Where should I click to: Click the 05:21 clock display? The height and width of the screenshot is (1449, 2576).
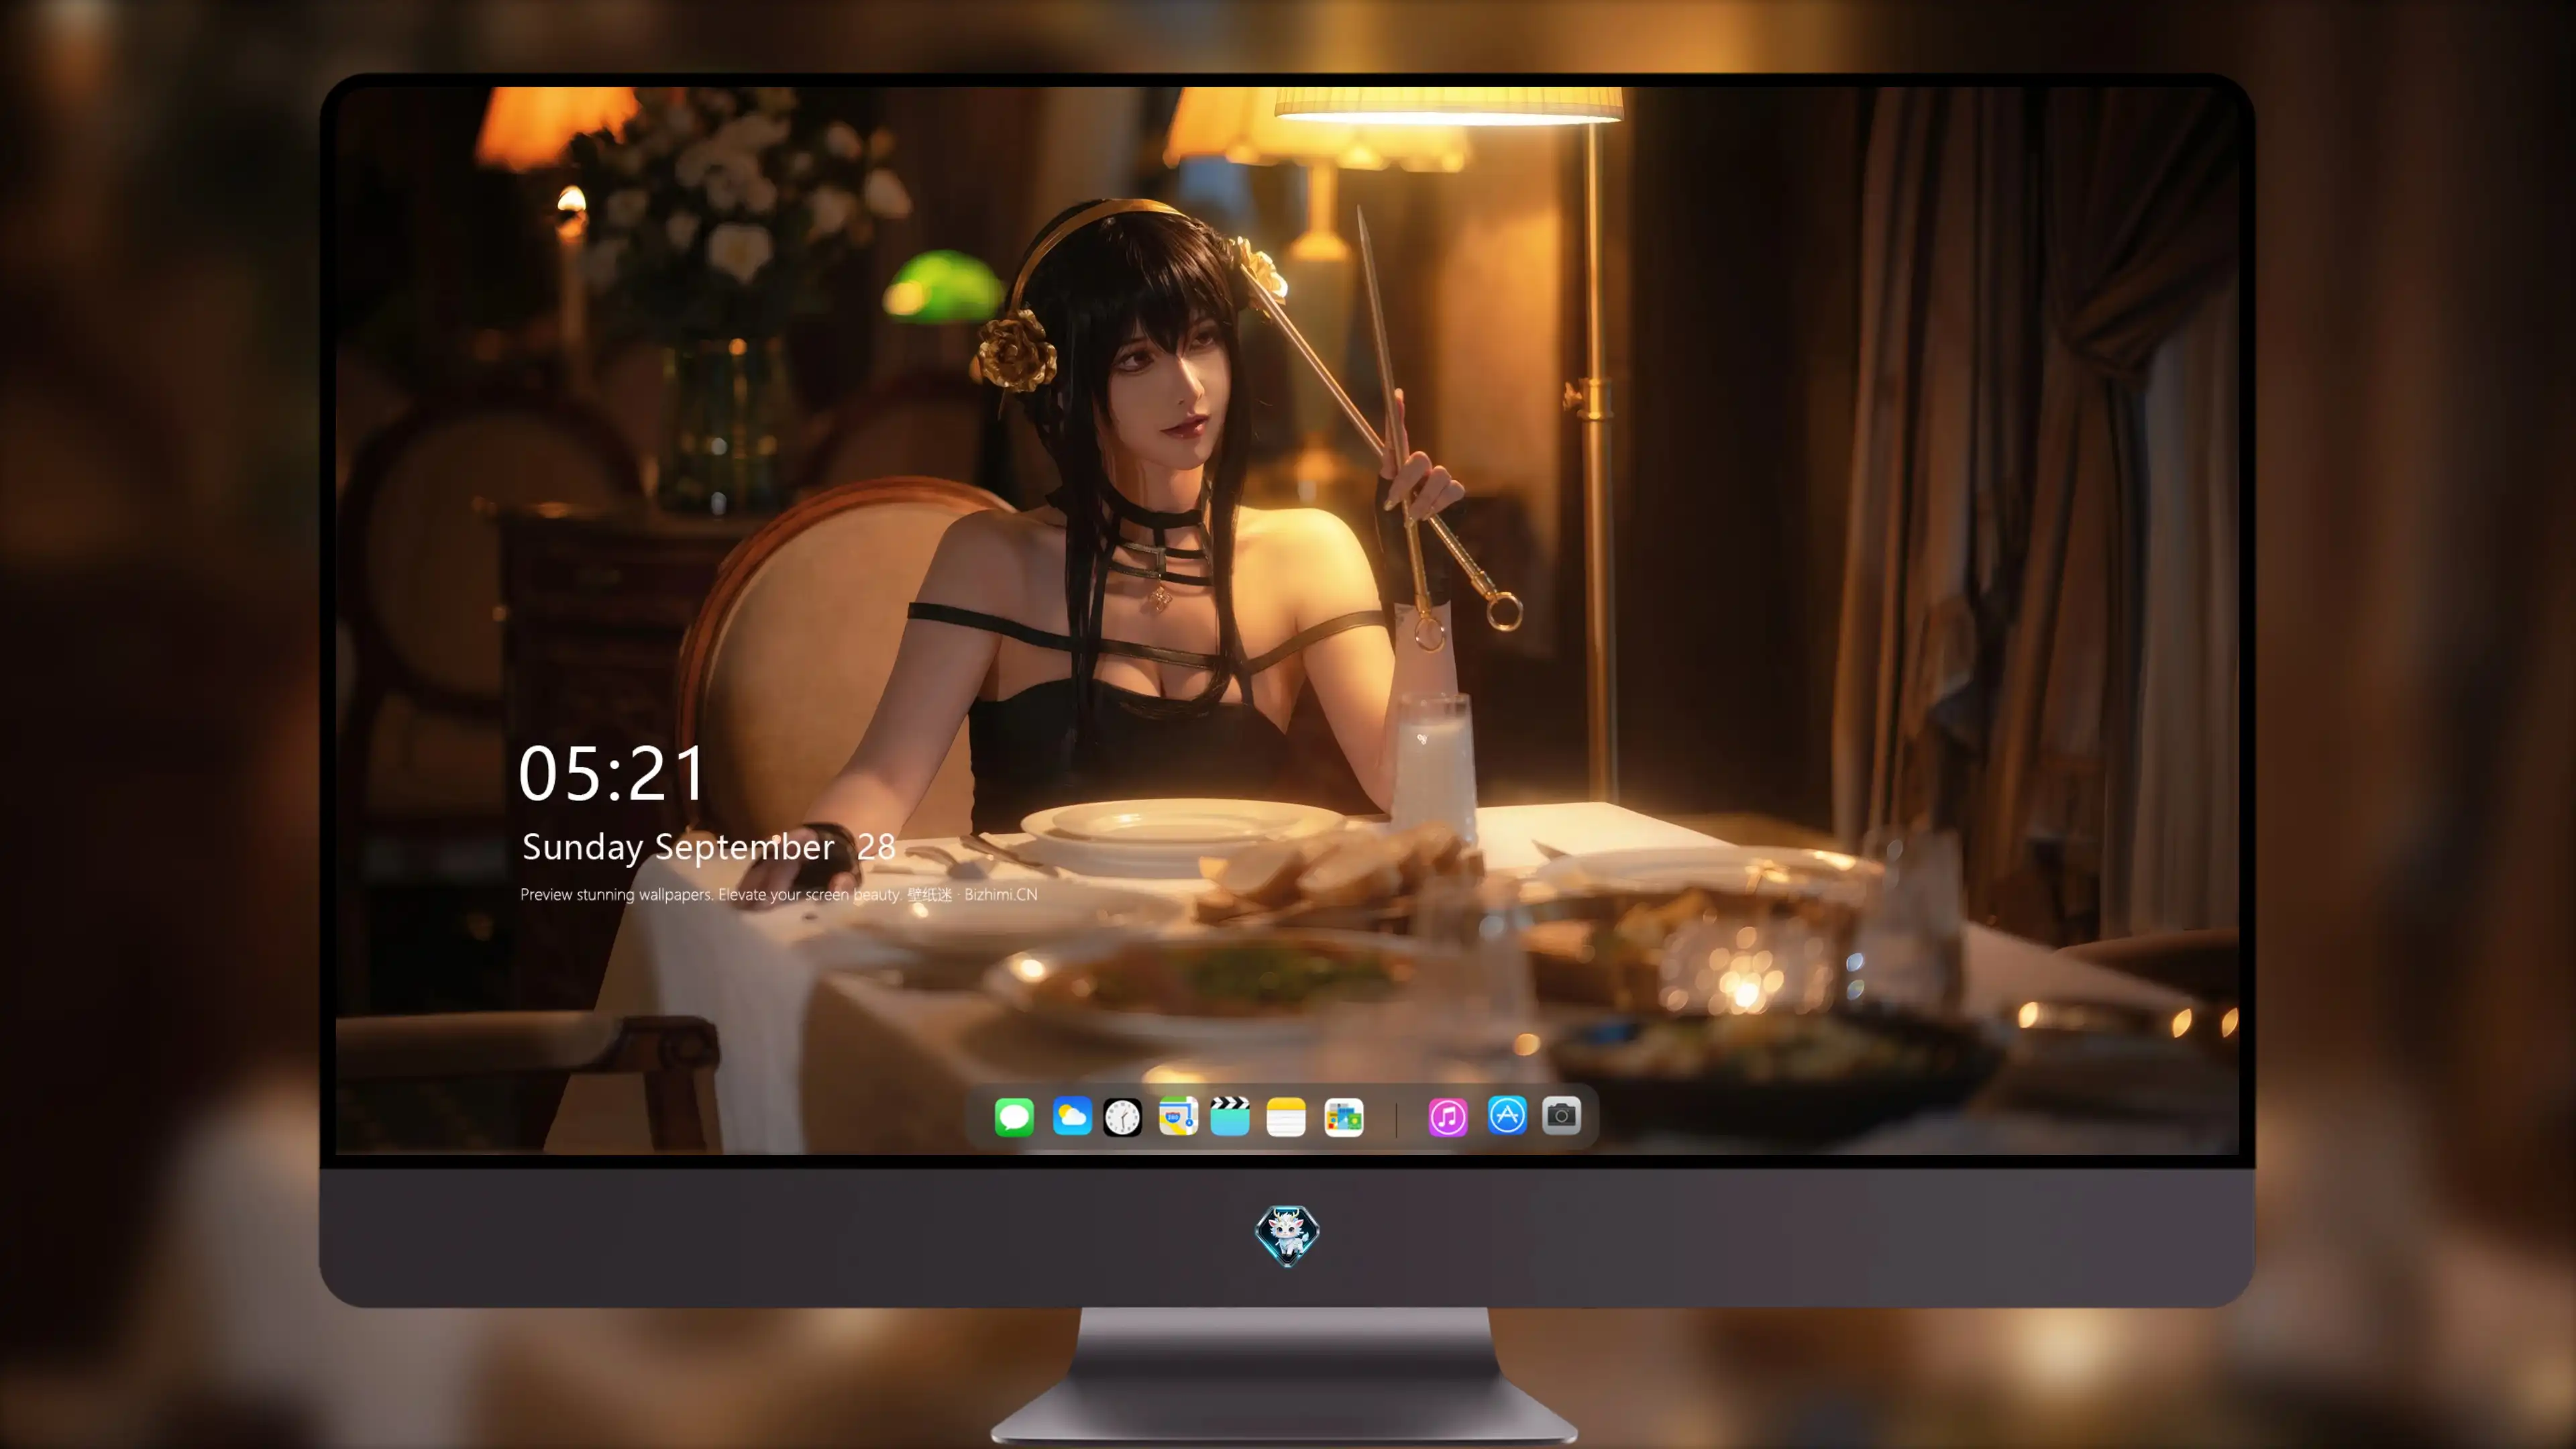coord(612,774)
